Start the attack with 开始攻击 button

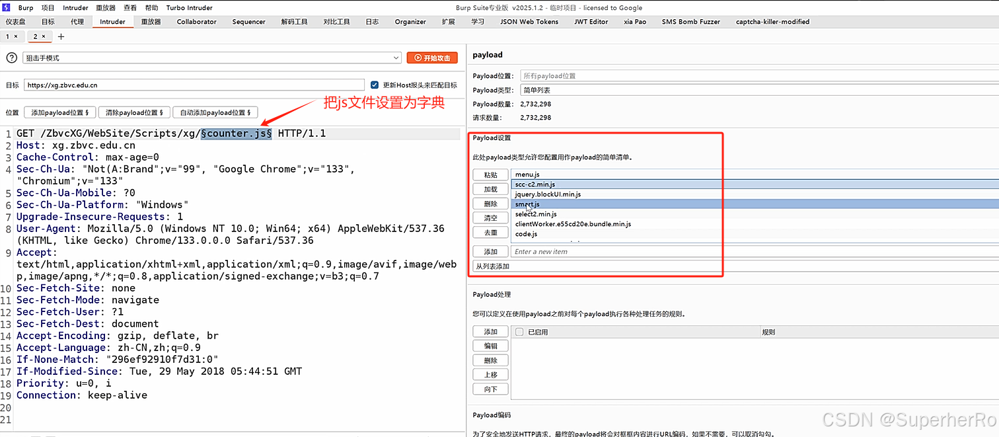[x=432, y=58]
